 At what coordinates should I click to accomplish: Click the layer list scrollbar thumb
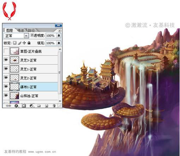[x=60, y=72]
